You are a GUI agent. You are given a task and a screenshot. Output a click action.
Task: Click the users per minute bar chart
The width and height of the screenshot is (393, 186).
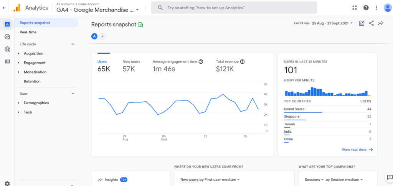(x=328, y=92)
